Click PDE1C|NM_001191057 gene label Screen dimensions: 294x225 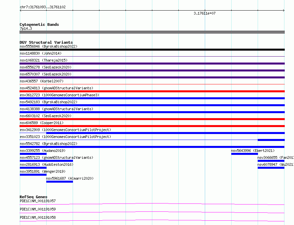point(38,201)
